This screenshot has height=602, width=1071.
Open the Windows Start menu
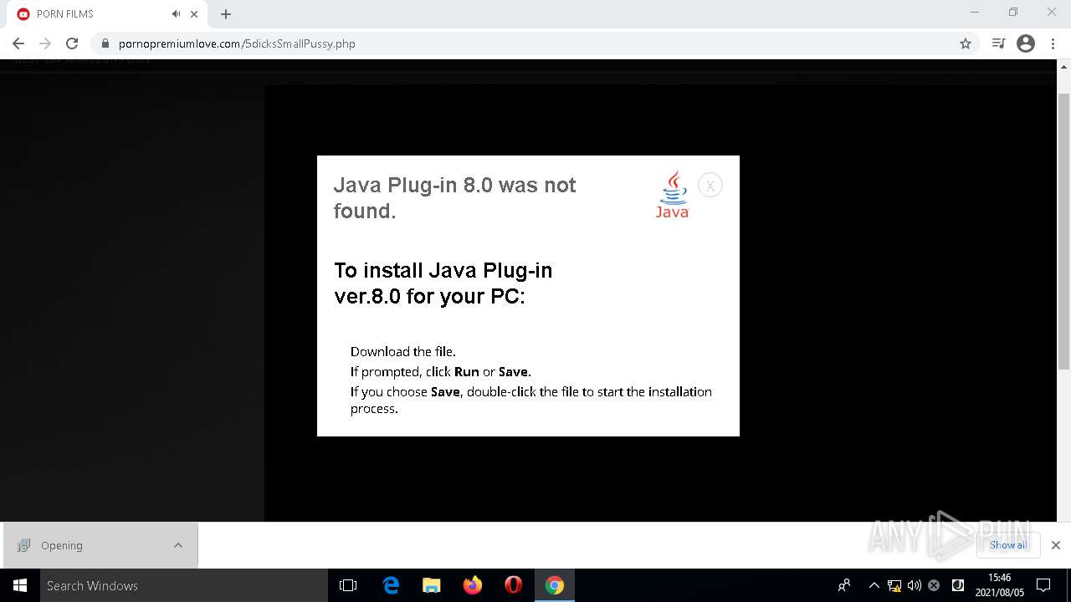[20, 585]
